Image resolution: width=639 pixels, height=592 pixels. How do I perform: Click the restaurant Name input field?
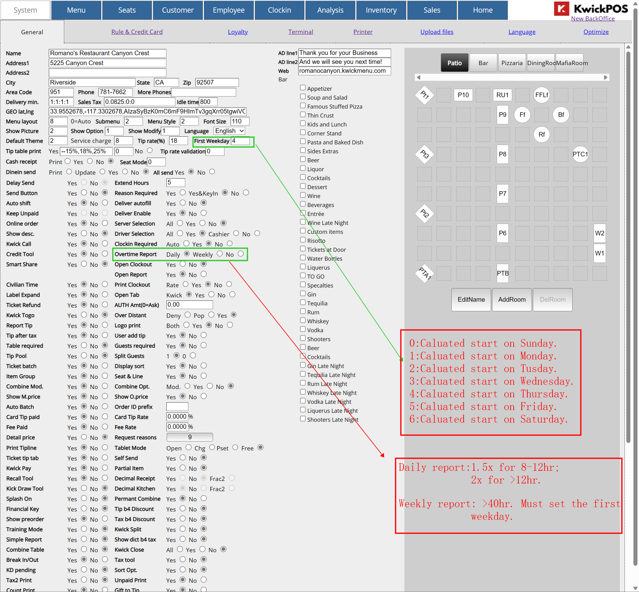[x=107, y=53]
